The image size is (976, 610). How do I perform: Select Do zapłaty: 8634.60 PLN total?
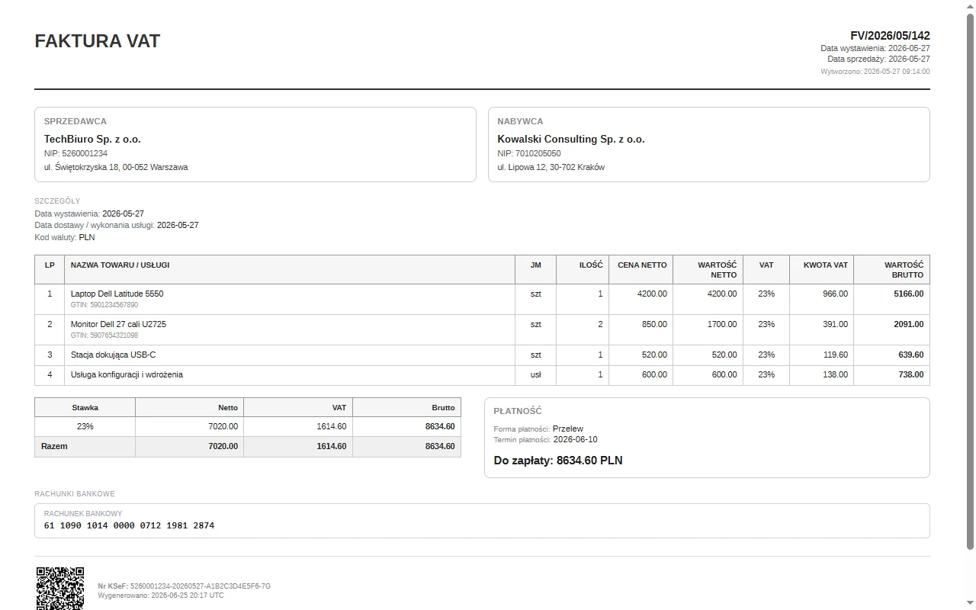tap(558, 461)
